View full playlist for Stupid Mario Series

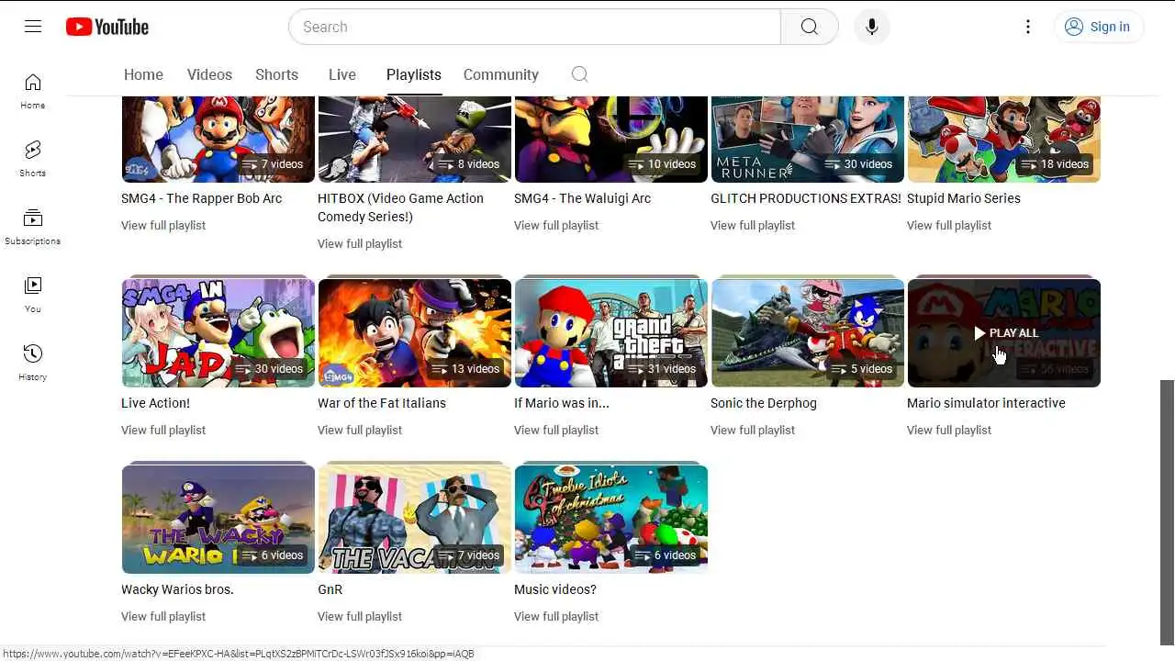[949, 225]
